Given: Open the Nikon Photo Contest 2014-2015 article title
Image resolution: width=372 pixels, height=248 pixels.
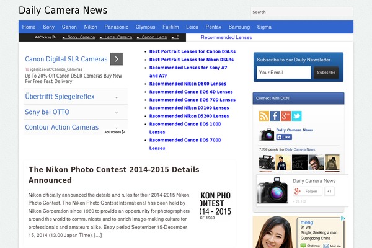Looking at the screenshot, I should [x=114, y=175].
